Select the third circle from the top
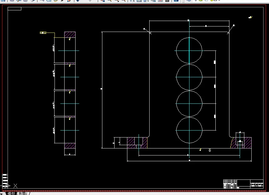269x195 pixels. coord(189,104)
